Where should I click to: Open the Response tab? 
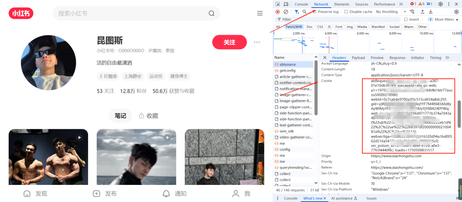(397, 58)
